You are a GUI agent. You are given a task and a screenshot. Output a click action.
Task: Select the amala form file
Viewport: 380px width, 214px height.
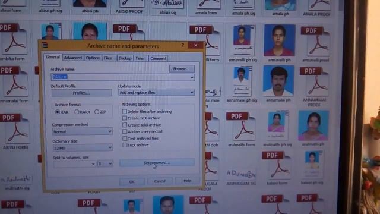(206, 7)
